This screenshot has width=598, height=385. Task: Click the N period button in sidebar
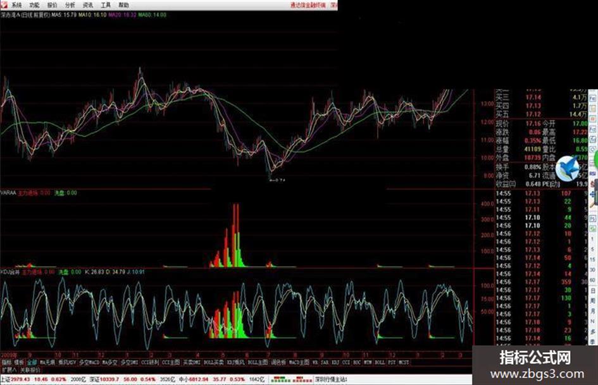pyautogui.click(x=593, y=321)
